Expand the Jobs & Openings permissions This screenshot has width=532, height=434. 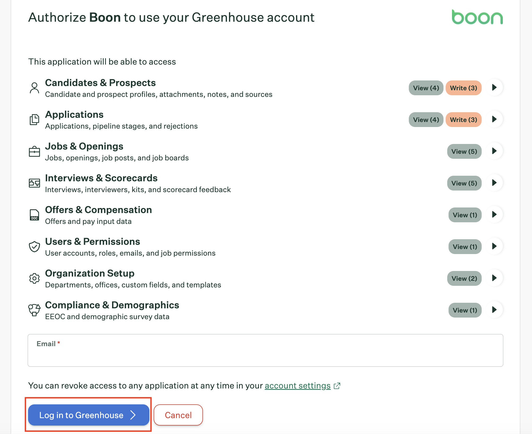point(494,151)
